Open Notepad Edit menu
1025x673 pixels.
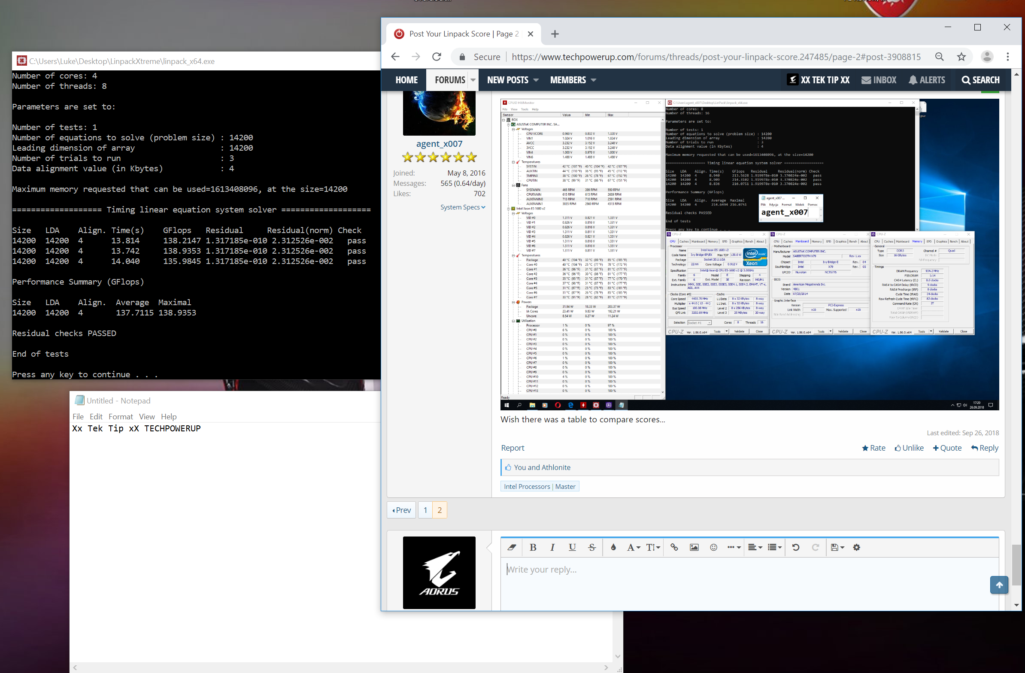pyautogui.click(x=96, y=416)
